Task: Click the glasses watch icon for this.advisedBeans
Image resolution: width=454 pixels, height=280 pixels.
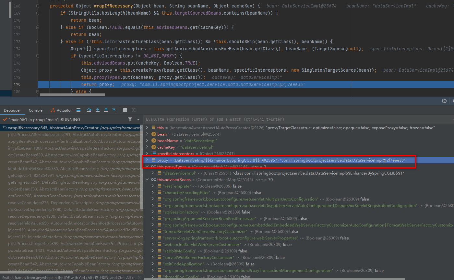Action: (154, 180)
